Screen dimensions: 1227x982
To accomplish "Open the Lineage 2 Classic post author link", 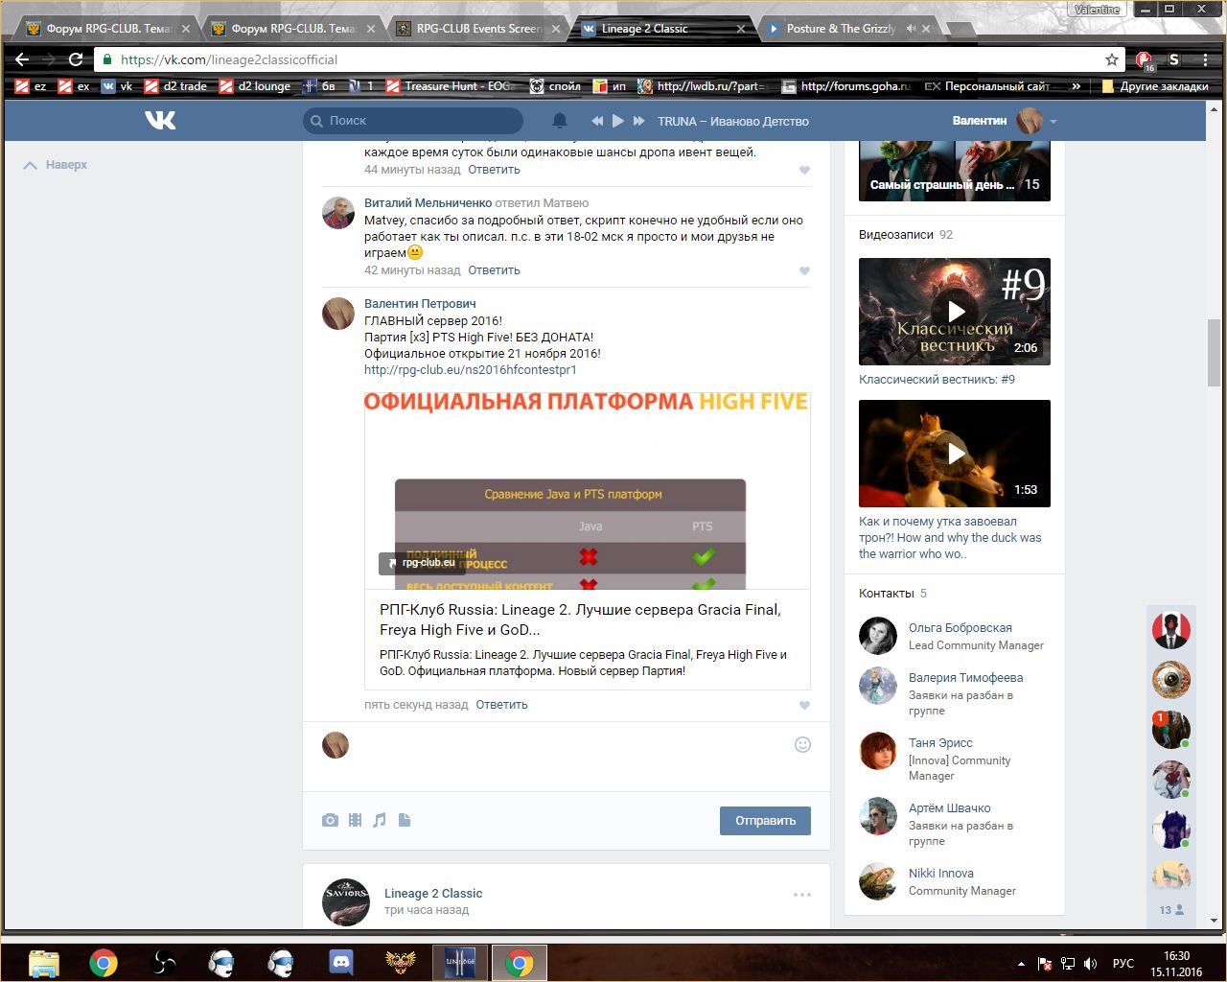I will coord(433,894).
